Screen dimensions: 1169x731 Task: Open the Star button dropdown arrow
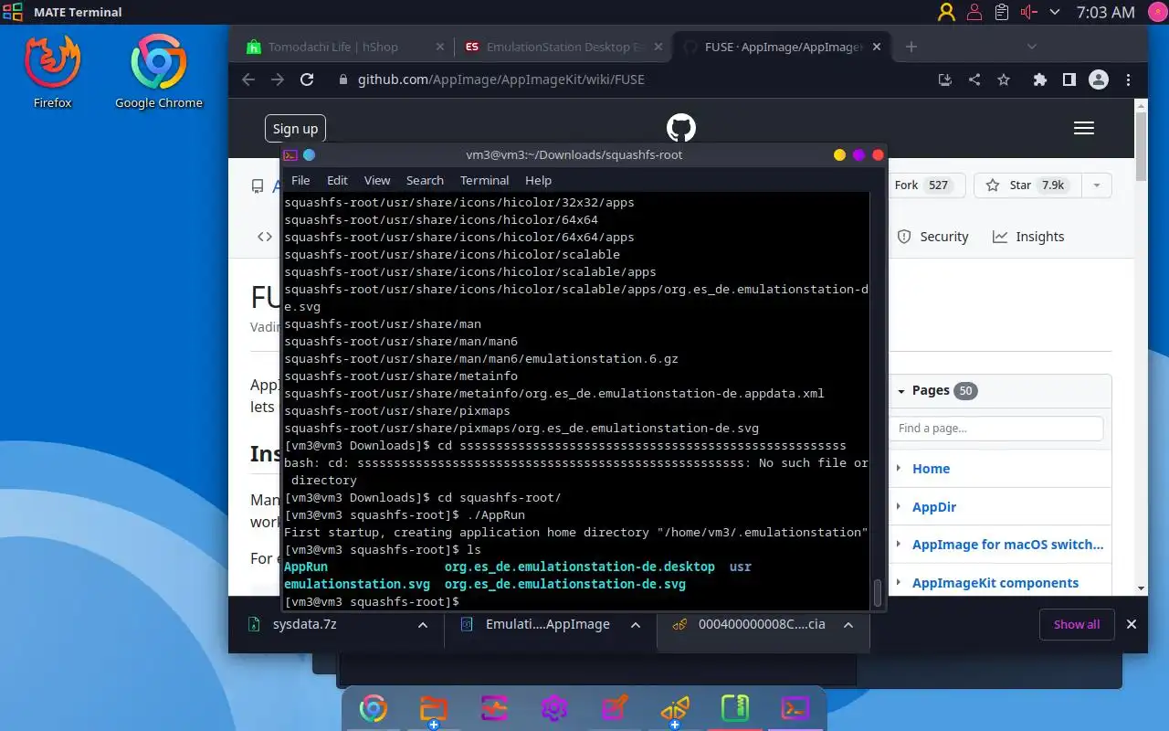click(1097, 185)
